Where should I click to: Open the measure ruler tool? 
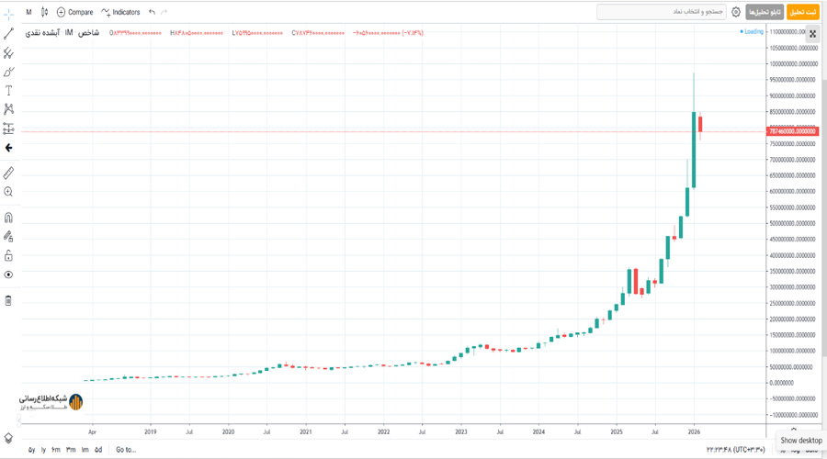[x=8, y=173]
